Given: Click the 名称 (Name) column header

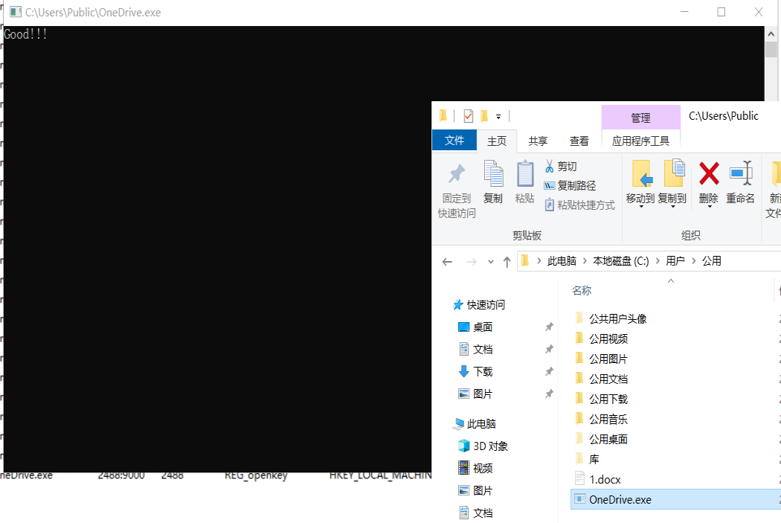Looking at the screenshot, I should point(582,290).
